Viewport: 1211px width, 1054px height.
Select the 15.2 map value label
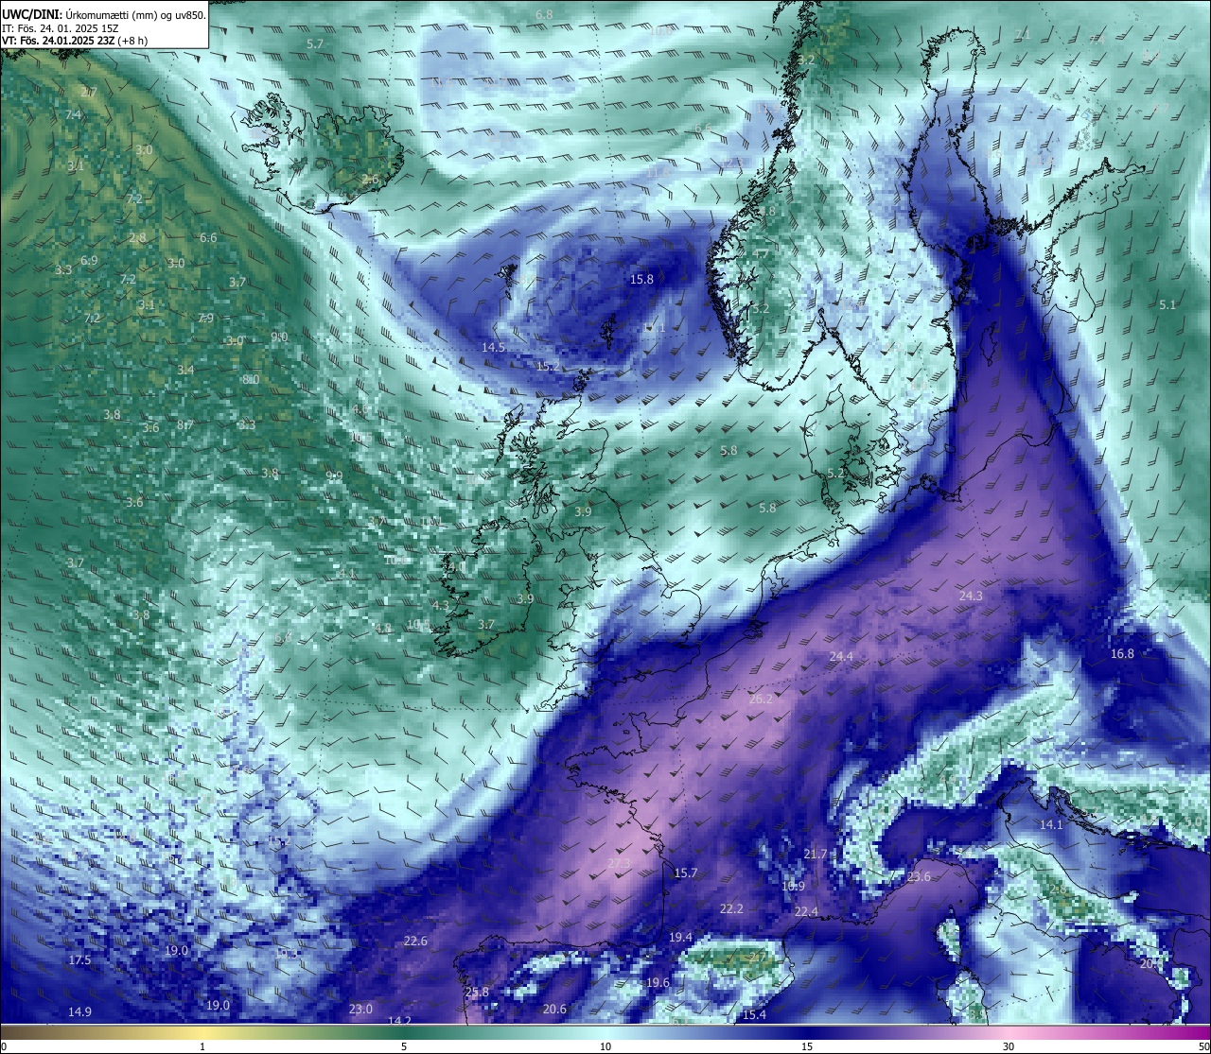[548, 366]
